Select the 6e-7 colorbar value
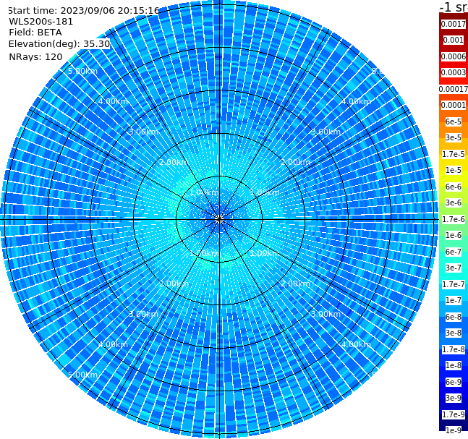The image size is (468, 439). tap(454, 252)
